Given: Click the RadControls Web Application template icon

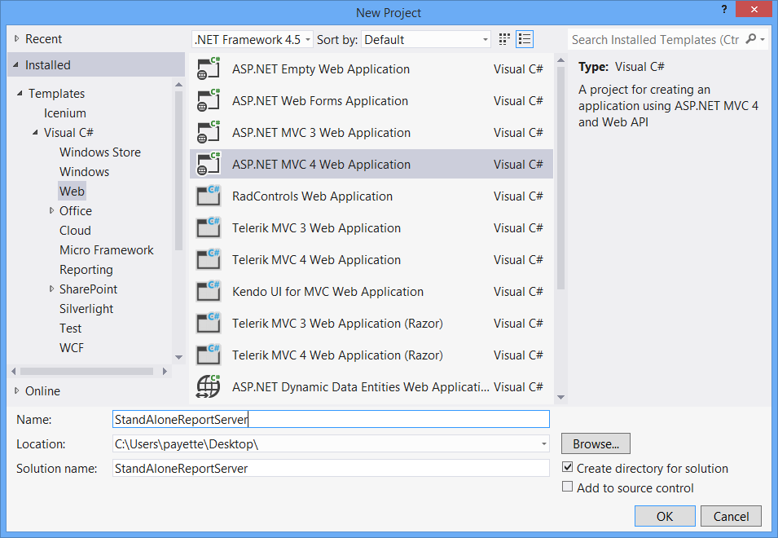Looking at the screenshot, I should coord(209,196).
